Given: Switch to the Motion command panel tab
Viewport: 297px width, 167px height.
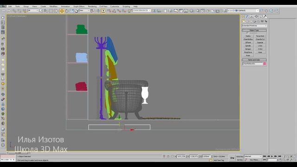Looking at the screenshot, I should [x=256, y=17].
